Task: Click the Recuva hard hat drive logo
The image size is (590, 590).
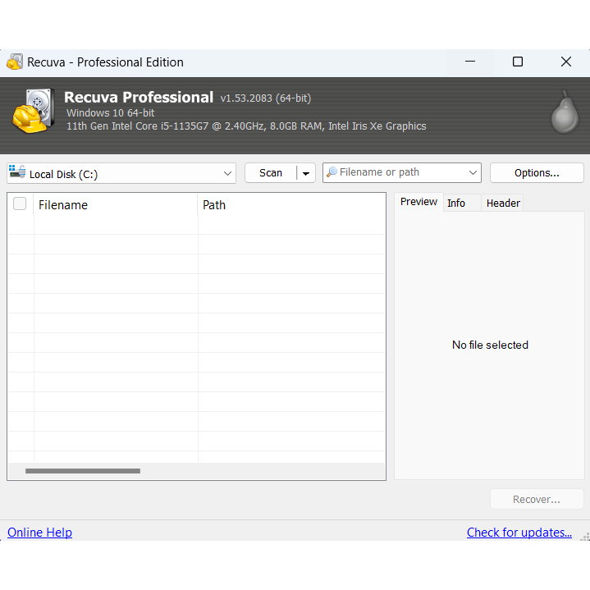Action: 34,111
